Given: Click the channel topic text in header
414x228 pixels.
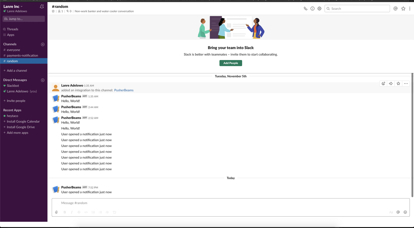Looking at the screenshot, I should pyautogui.click(x=104, y=11).
